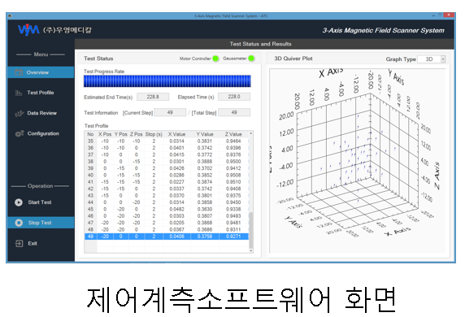Select table row number 41

tap(167, 182)
